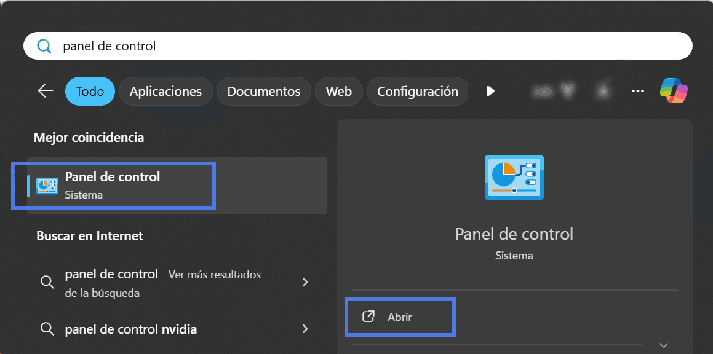This screenshot has height=354, width=713.
Task: Switch to the Configuración tab
Action: tap(417, 92)
